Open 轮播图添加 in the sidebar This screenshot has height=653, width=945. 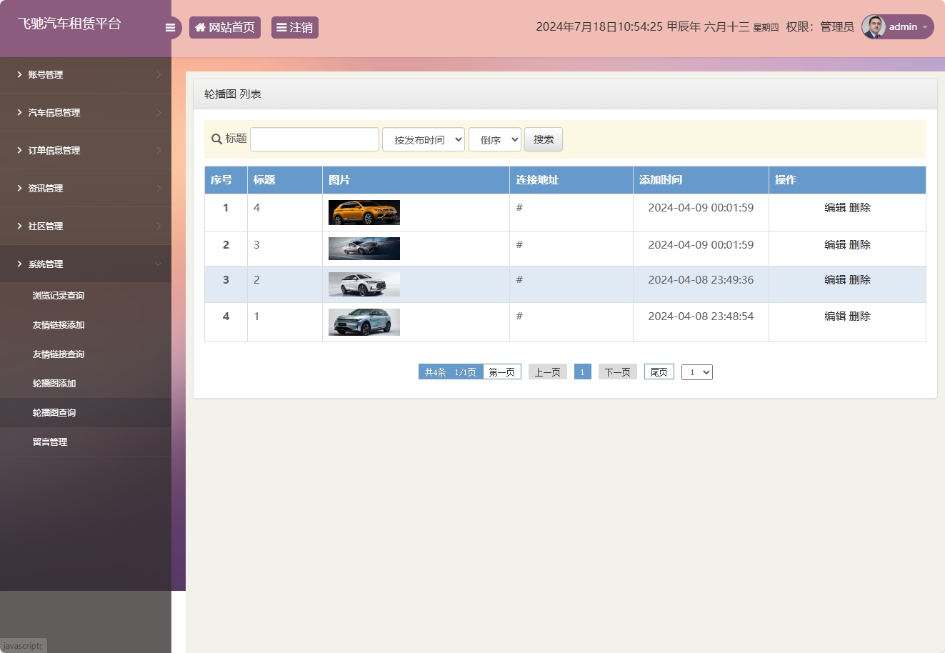pos(54,384)
